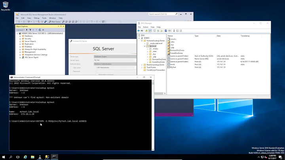
Task: Click New Query in SSMS toolbar
Action: click(x=55, y=22)
